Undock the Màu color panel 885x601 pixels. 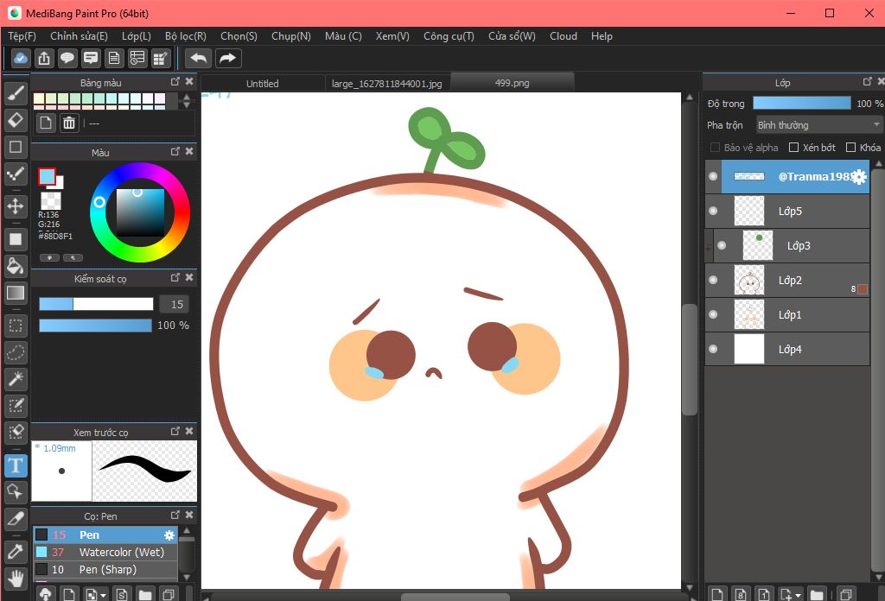tap(175, 152)
